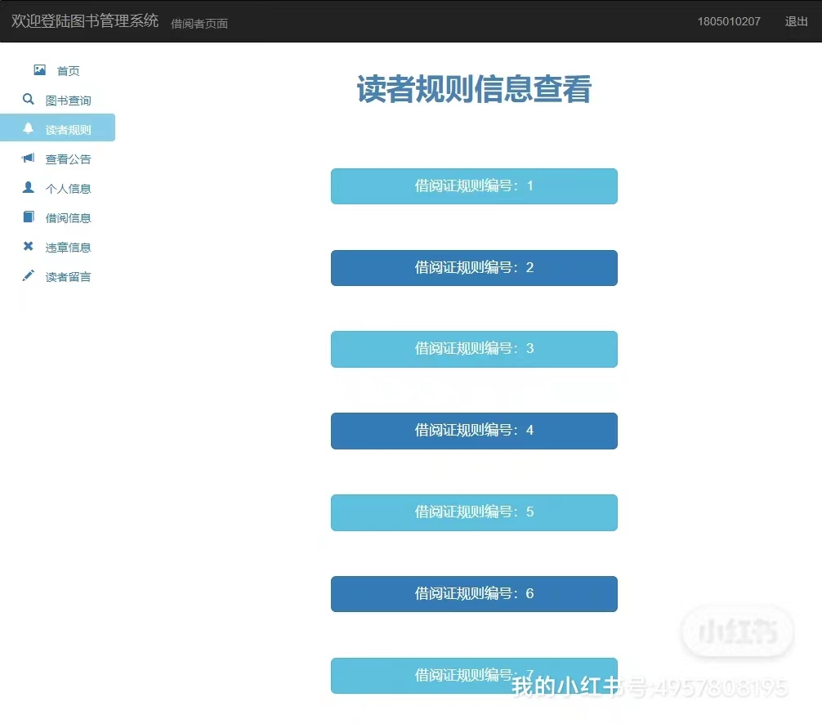The height and width of the screenshot is (724, 822).
Task: Click the pencil icon for 读者留言
Action: click(x=29, y=275)
